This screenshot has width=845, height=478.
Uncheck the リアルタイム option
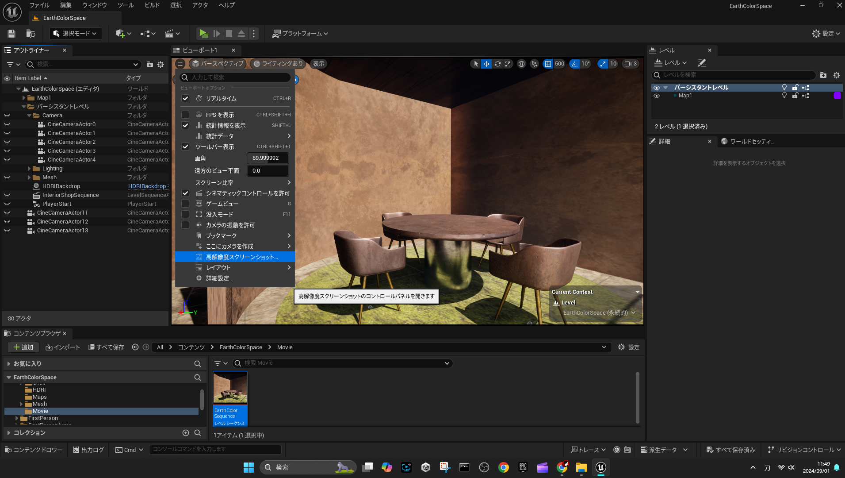click(185, 98)
